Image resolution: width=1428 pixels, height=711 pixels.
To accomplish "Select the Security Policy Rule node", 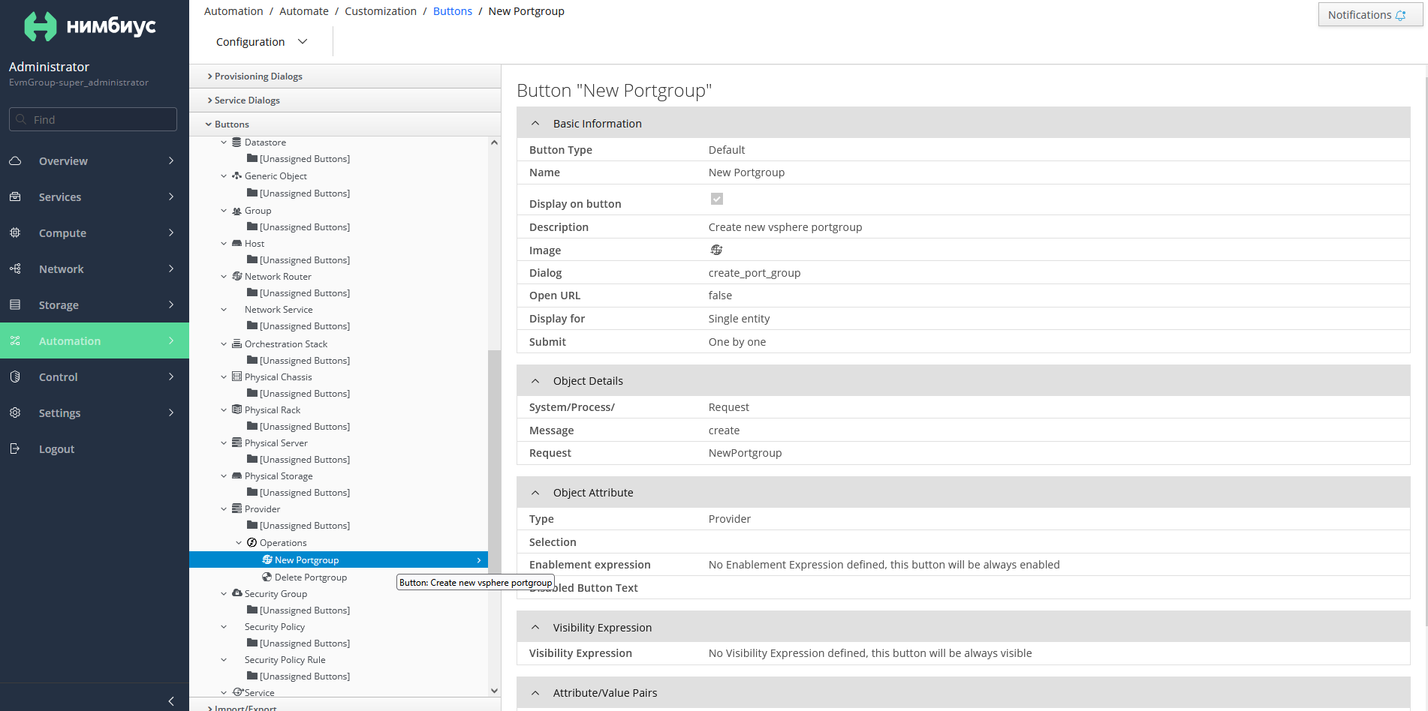I will (x=285, y=660).
